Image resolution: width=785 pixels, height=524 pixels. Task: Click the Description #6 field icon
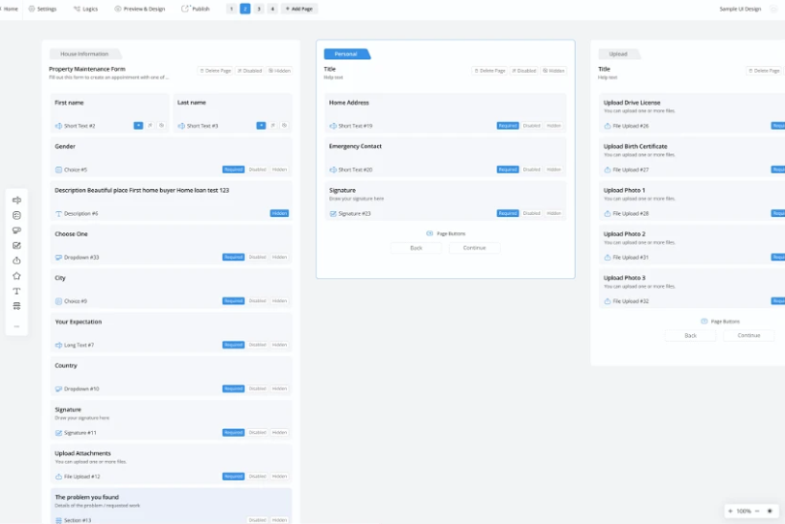click(x=58, y=214)
